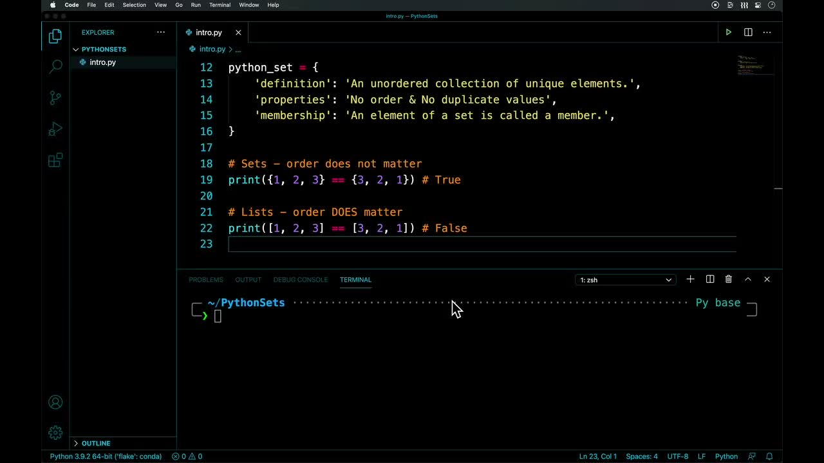Maximize the terminal panel size
The image size is (824, 463).
pos(748,279)
